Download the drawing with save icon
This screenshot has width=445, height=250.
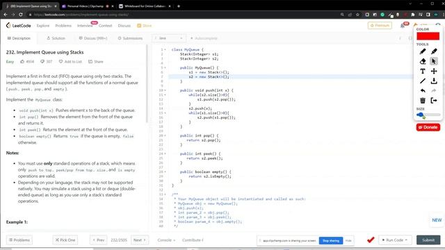click(x=434, y=81)
